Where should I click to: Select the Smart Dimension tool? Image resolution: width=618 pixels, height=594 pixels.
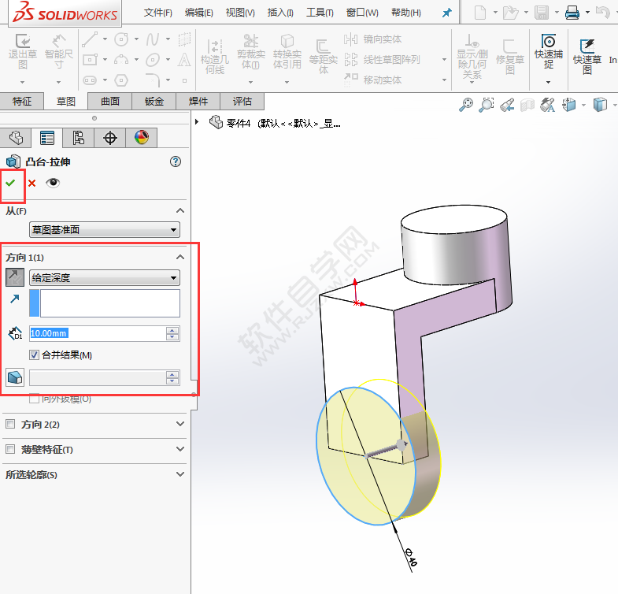[x=58, y=51]
